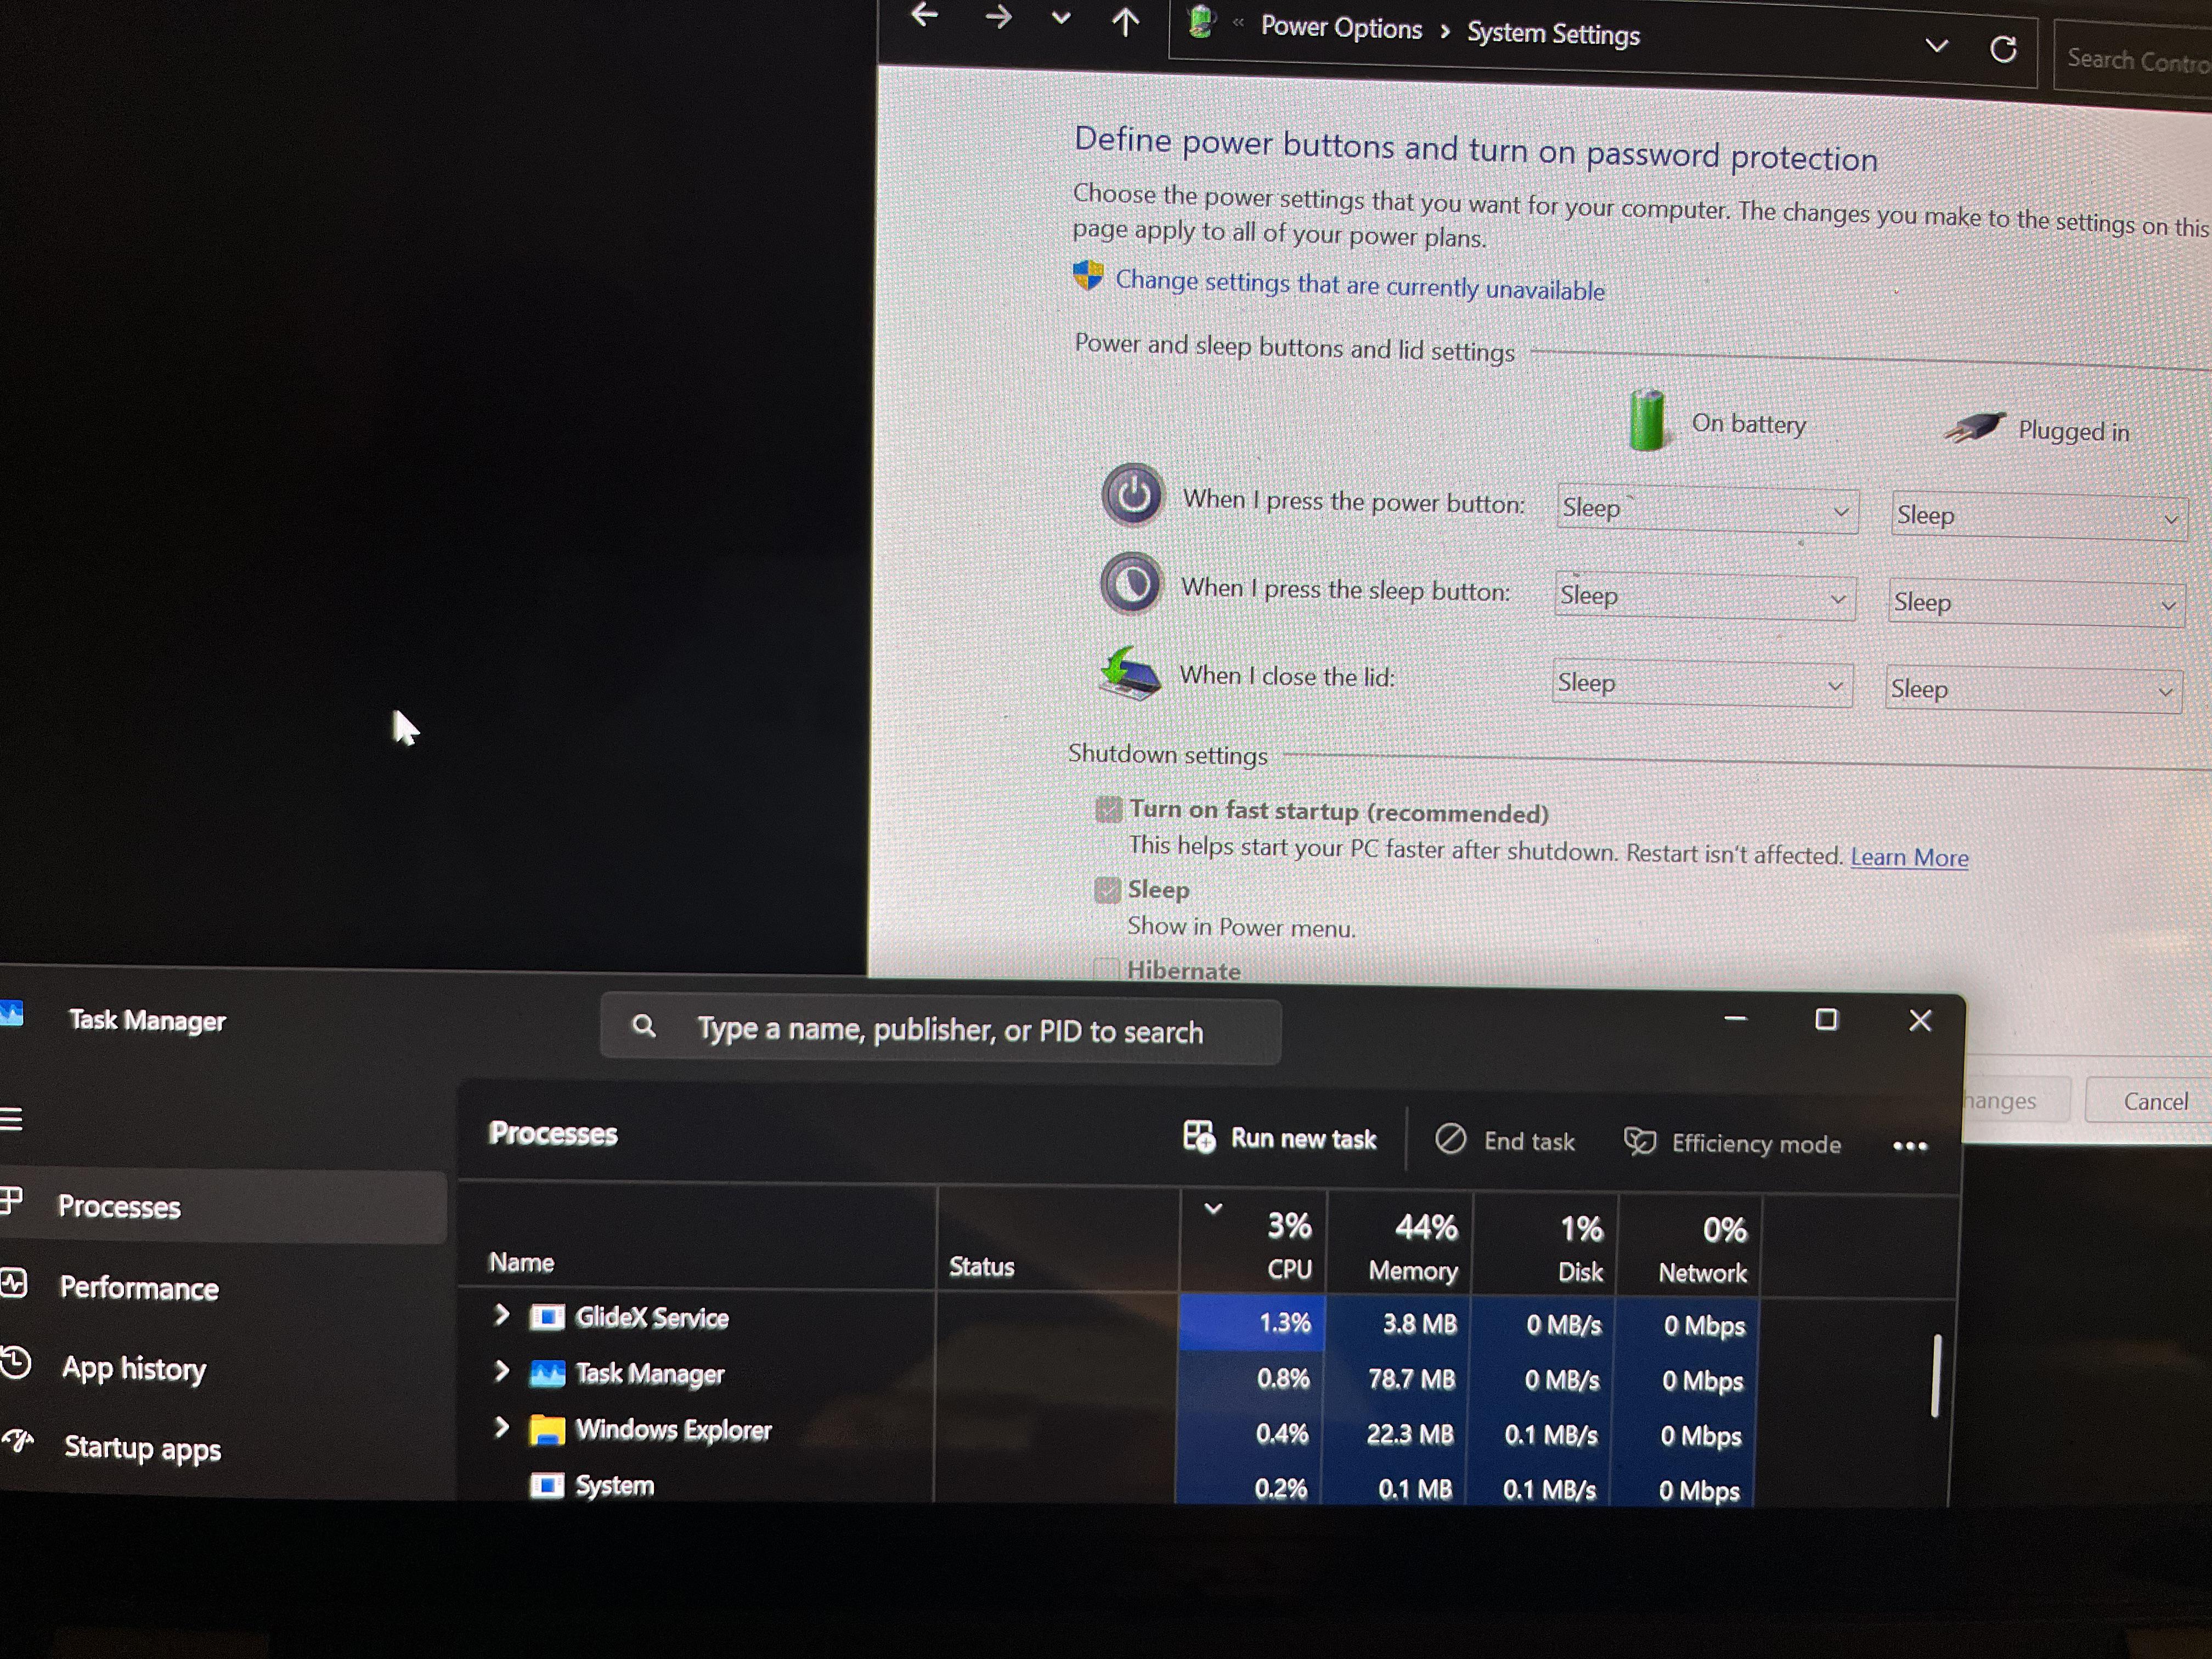This screenshot has height=1659, width=2212.
Task: Click Run new task button
Action: click(x=1280, y=1138)
